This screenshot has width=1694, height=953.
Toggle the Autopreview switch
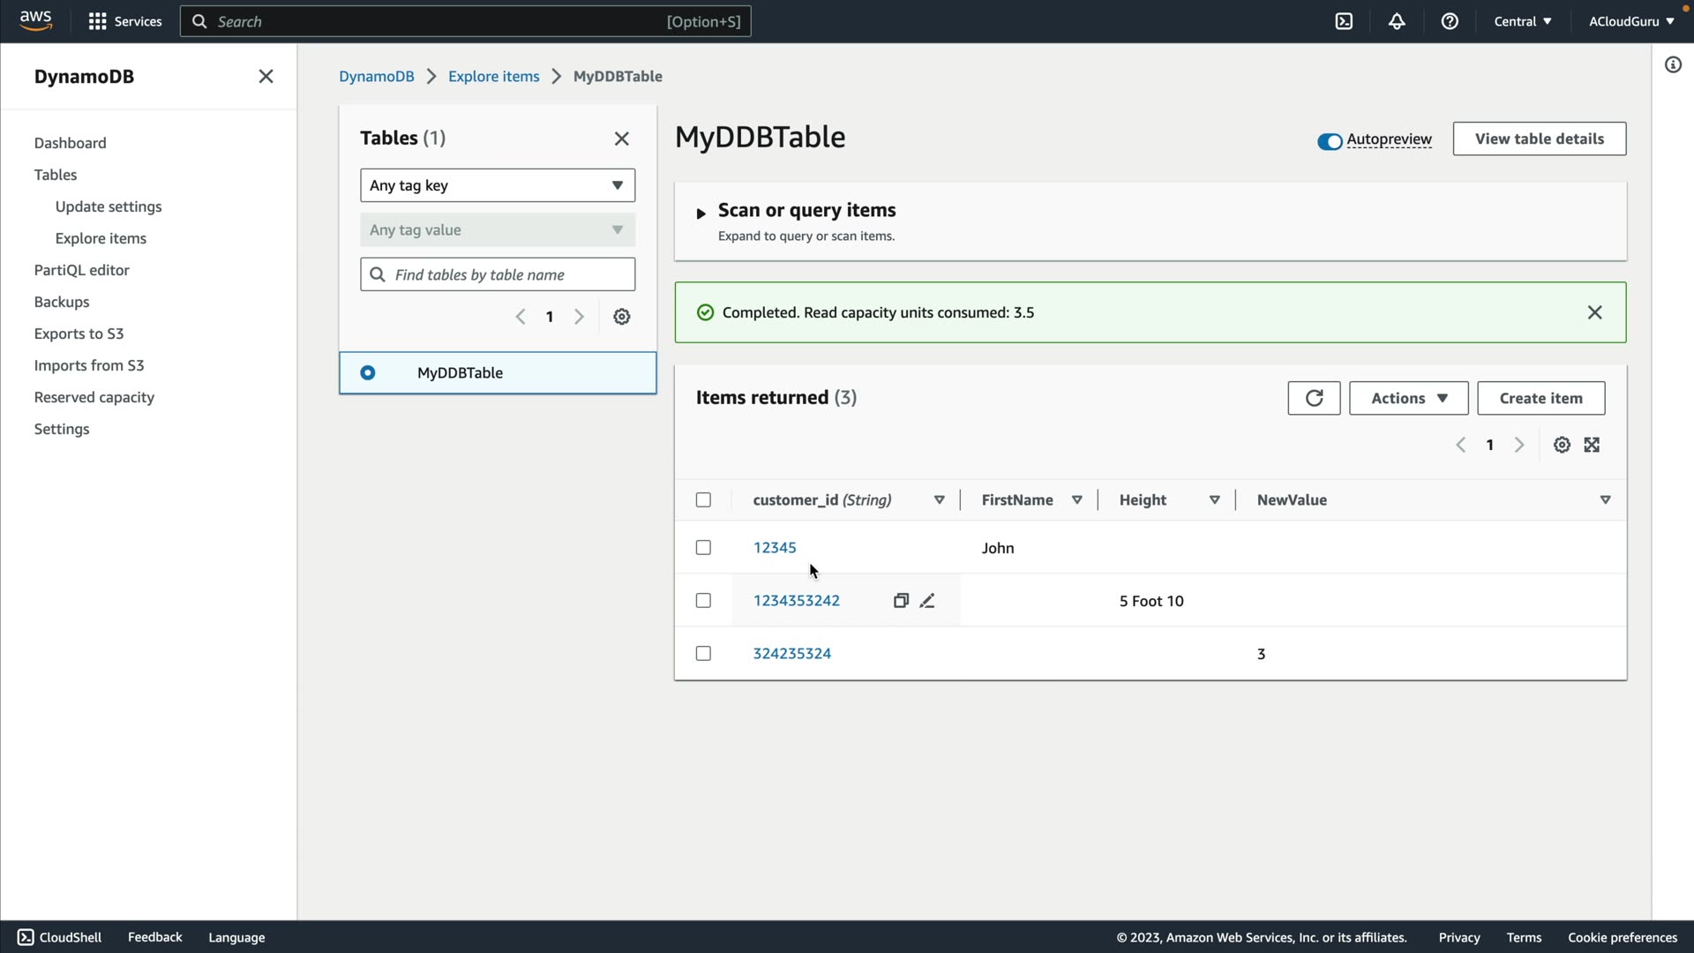[1330, 141]
